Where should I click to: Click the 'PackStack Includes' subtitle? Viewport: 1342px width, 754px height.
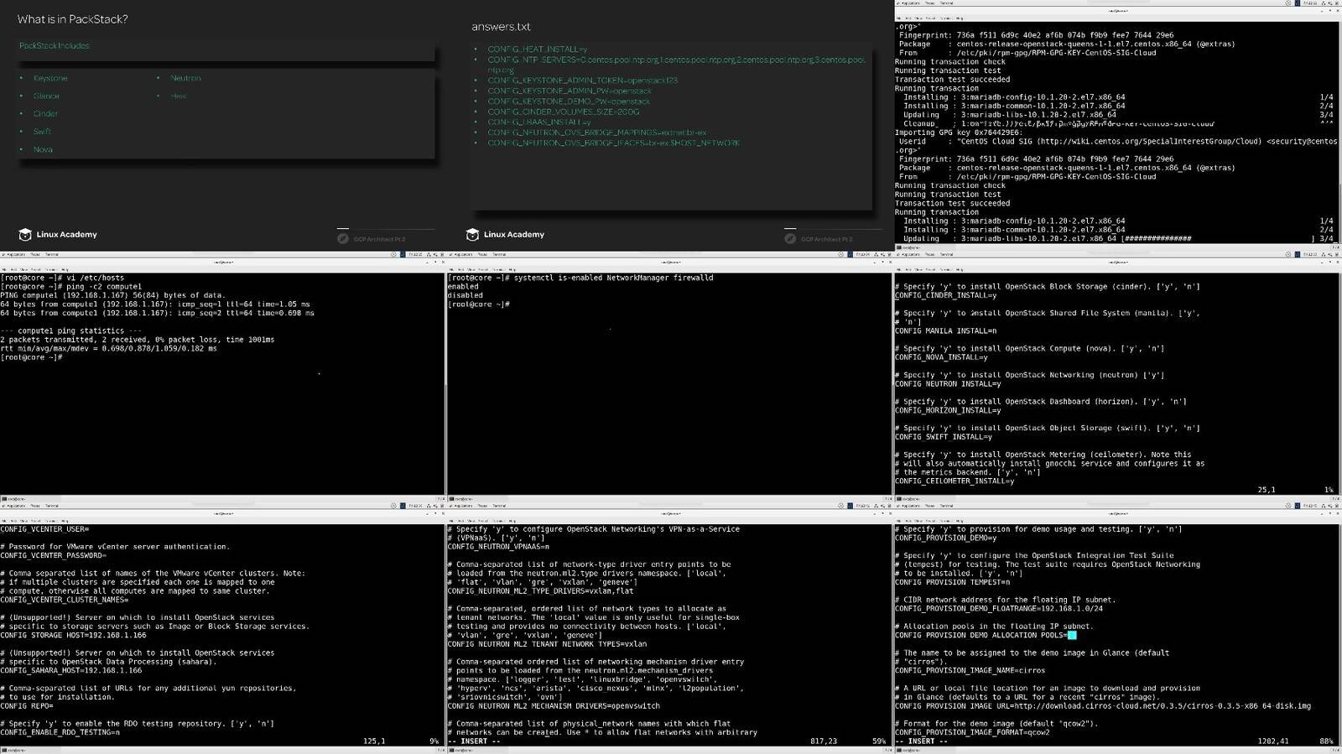point(55,46)
